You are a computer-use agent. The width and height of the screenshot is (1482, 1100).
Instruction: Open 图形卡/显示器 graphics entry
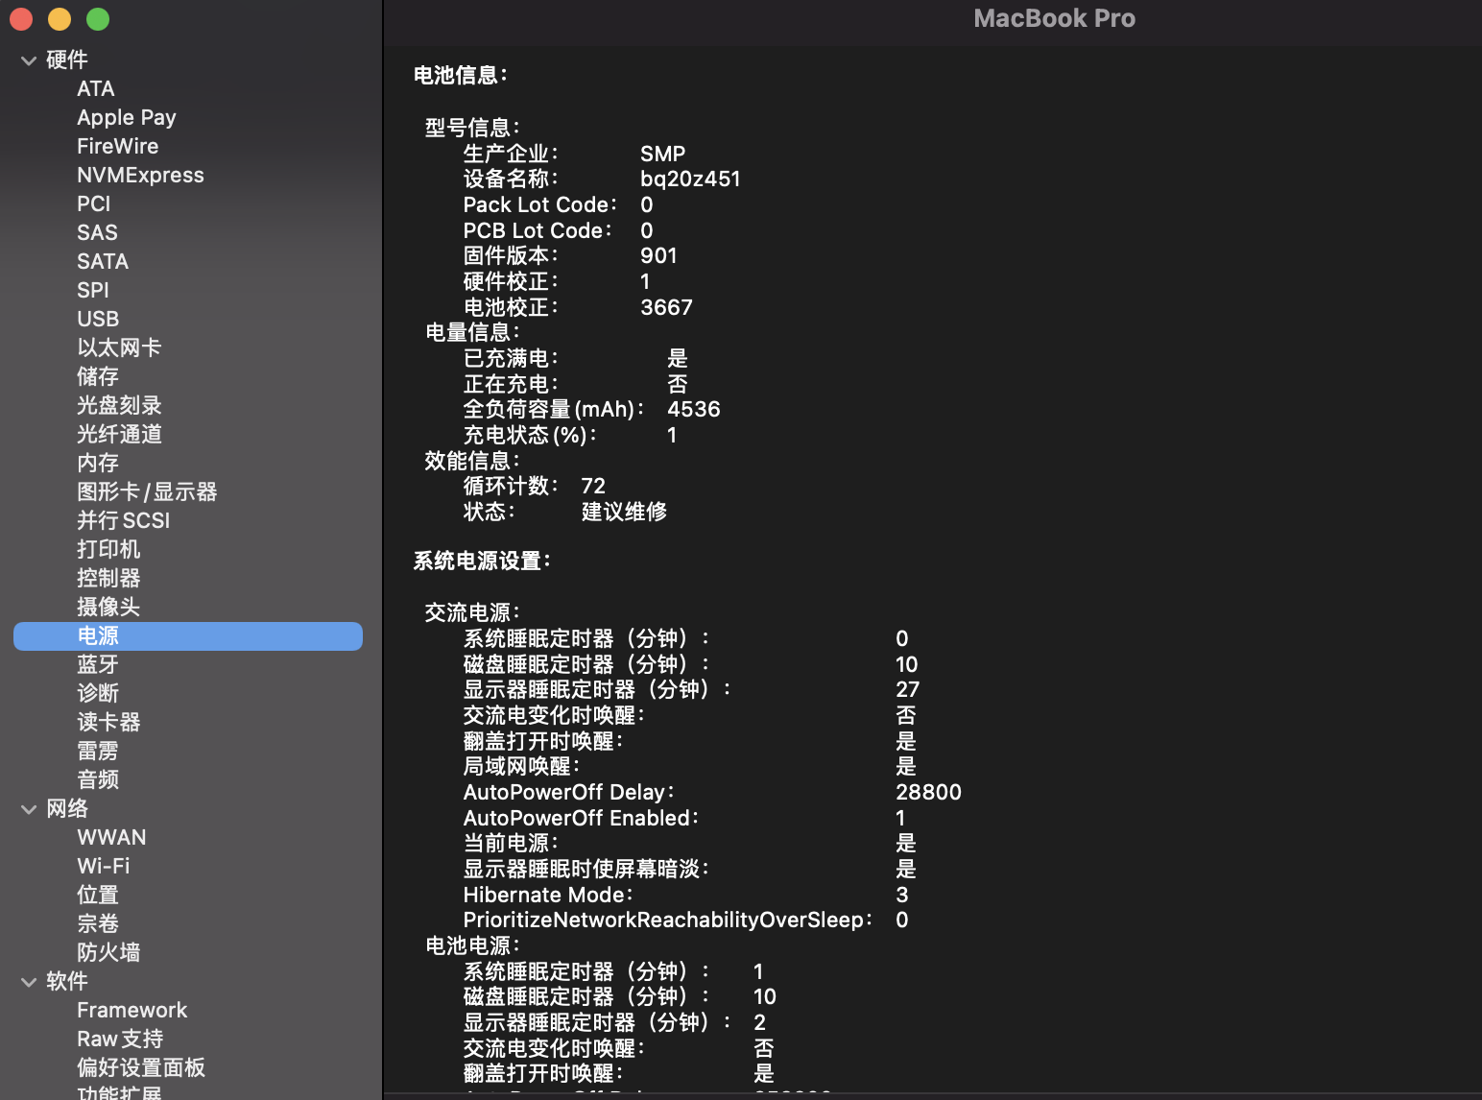click(x=147, y=491)
